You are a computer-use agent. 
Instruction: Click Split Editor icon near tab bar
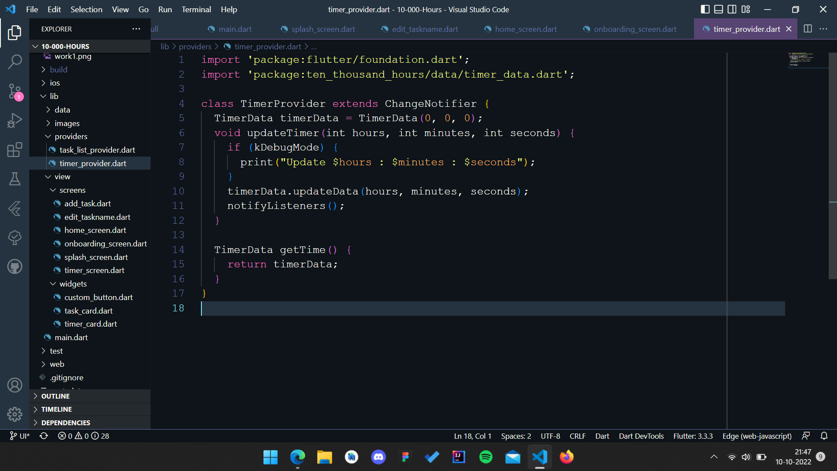[x=808, y=29]
